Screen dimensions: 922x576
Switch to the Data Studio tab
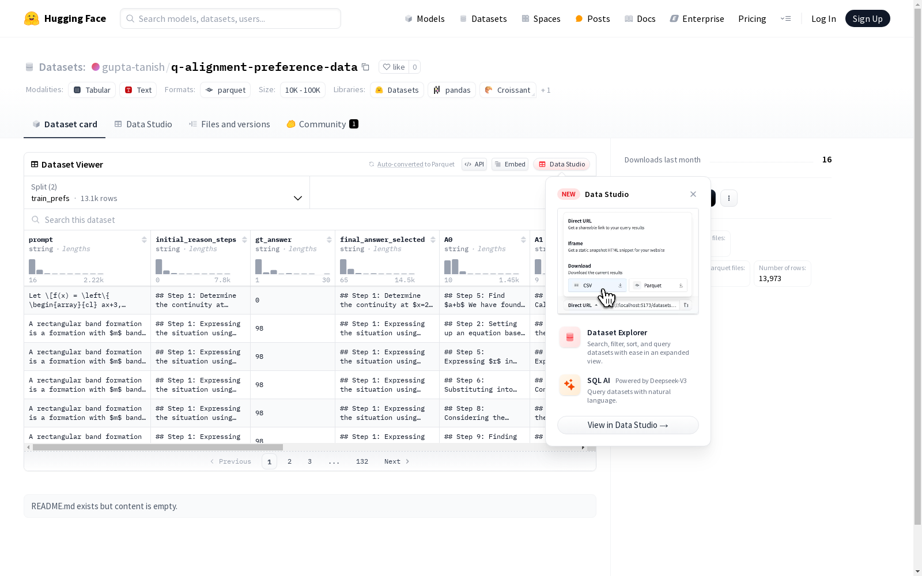(143, 124)
